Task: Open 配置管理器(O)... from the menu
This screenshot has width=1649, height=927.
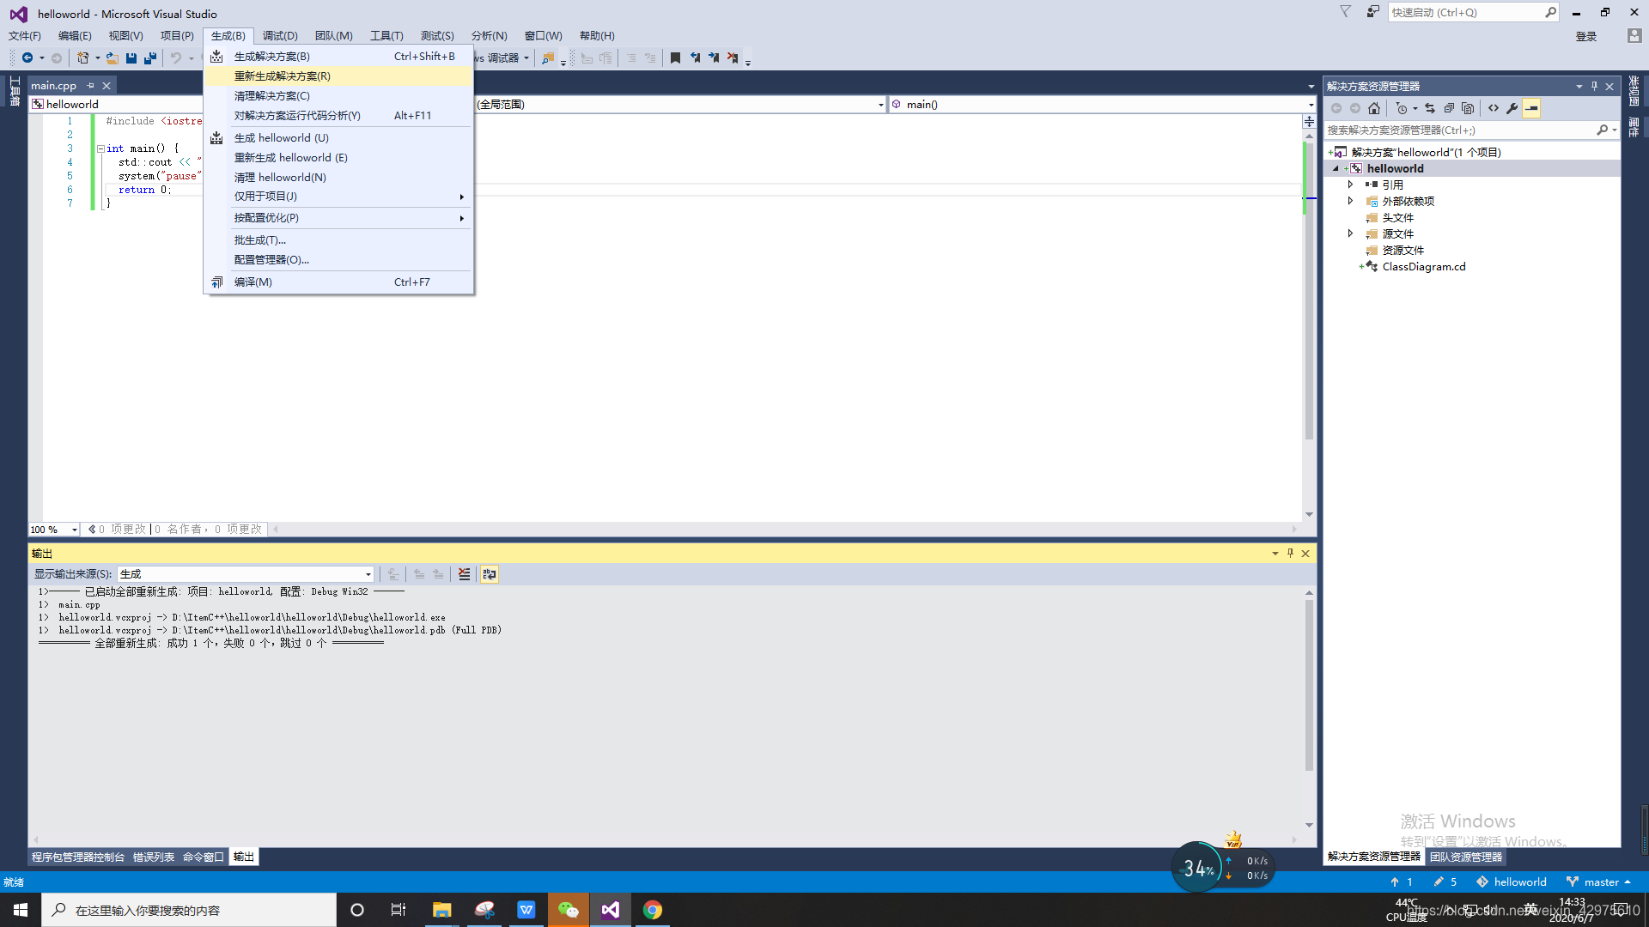Action: 338,260
